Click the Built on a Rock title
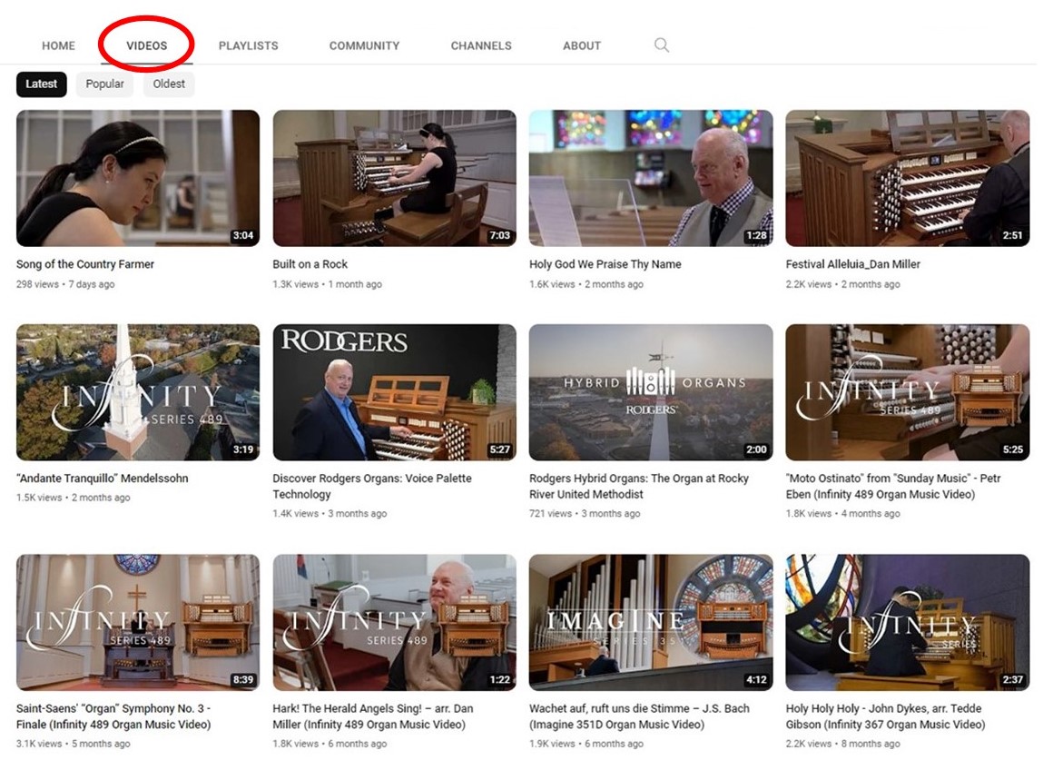Image resolution: width=1043 pixels, height=770 pixels. coord(310,264)
